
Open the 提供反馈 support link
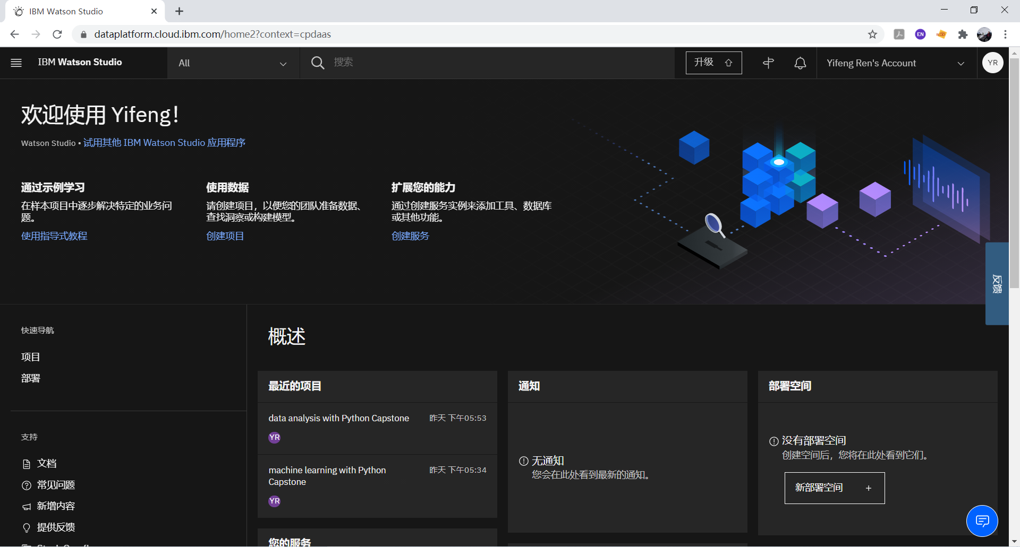pos(56,527)
